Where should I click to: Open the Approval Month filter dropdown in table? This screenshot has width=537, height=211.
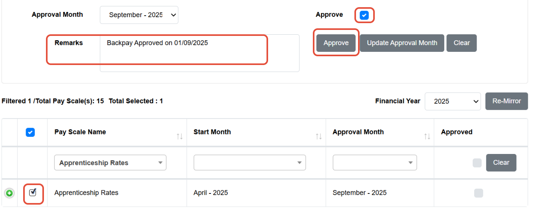point(375,163)
